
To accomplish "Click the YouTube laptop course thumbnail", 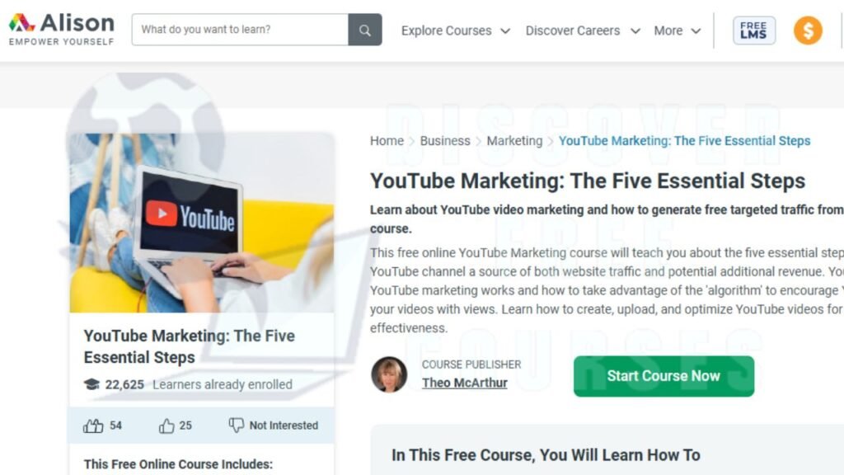I will coord(201,223).
